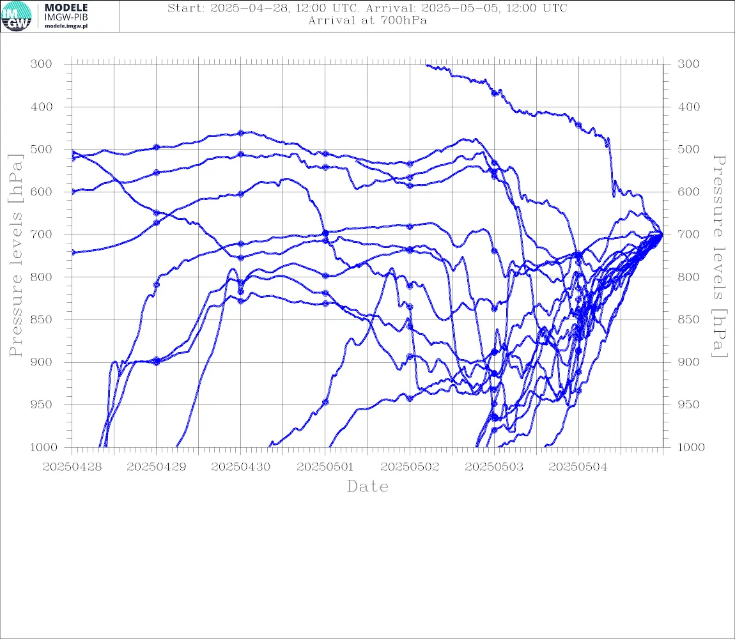Click the 20250429 date label
The height and width of the screenshot is (639, 735).
click(156, 467)
